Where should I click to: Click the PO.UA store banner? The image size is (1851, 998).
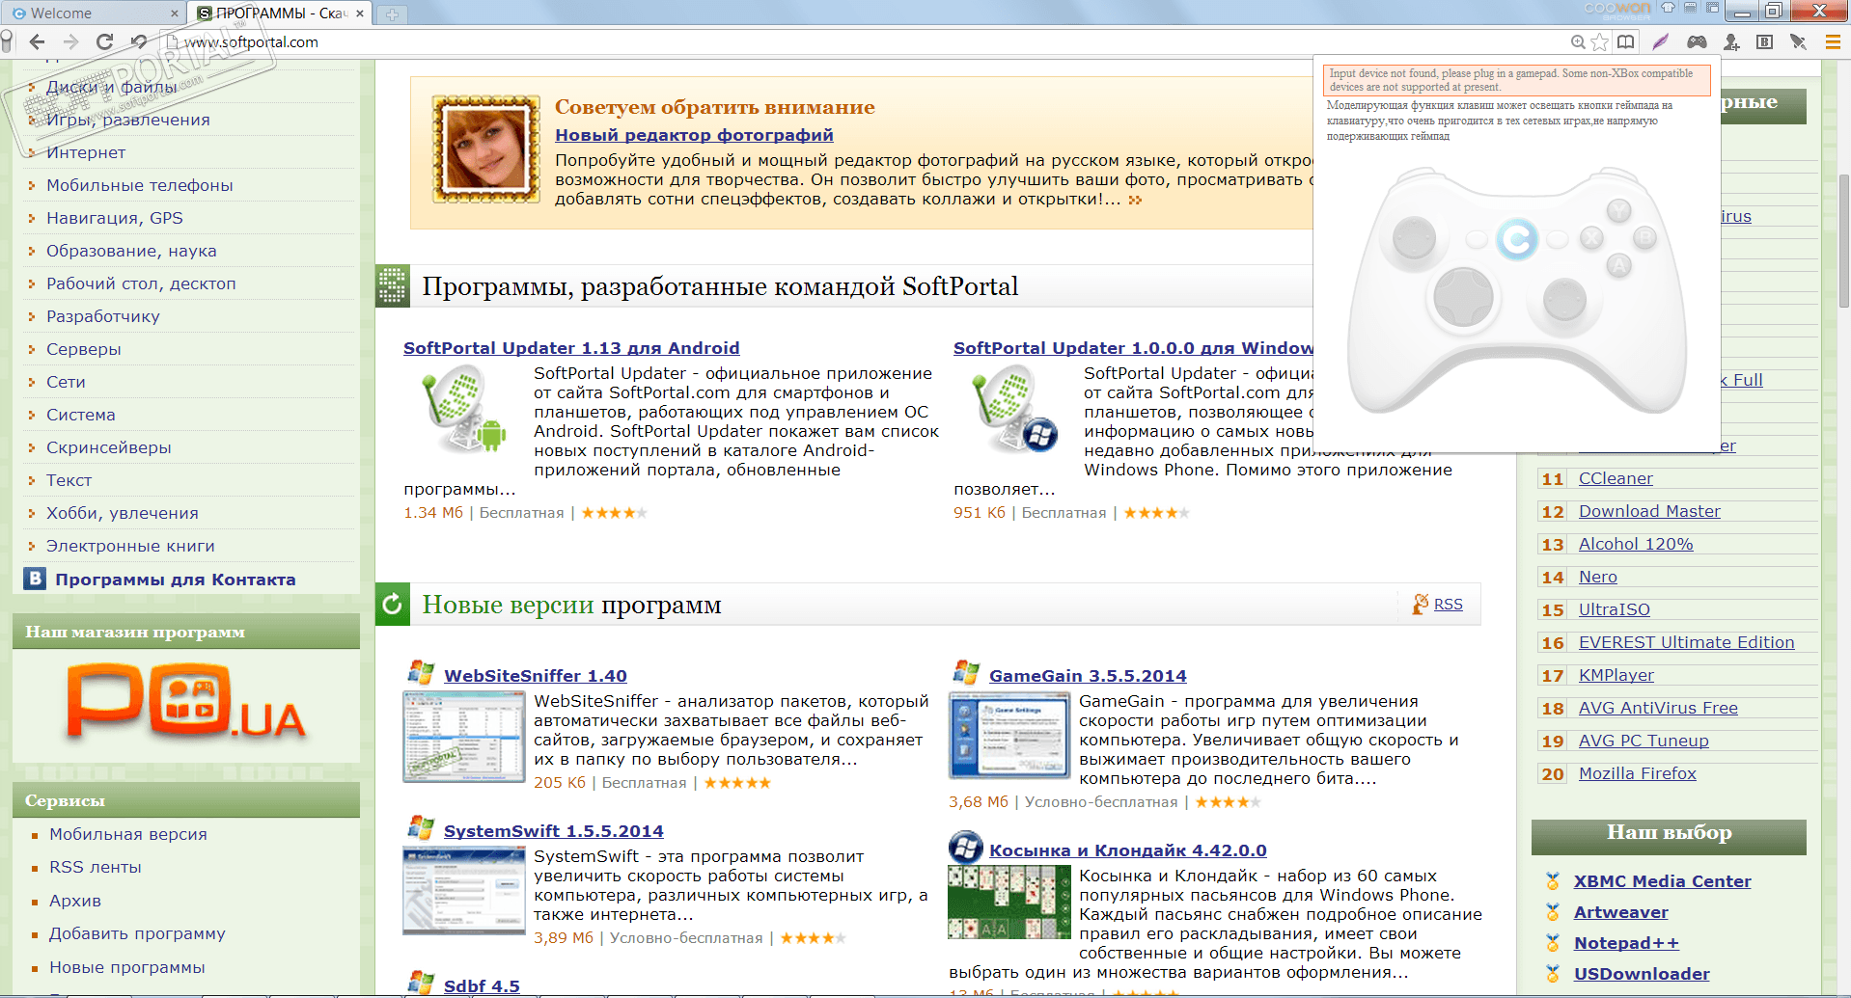185,704
